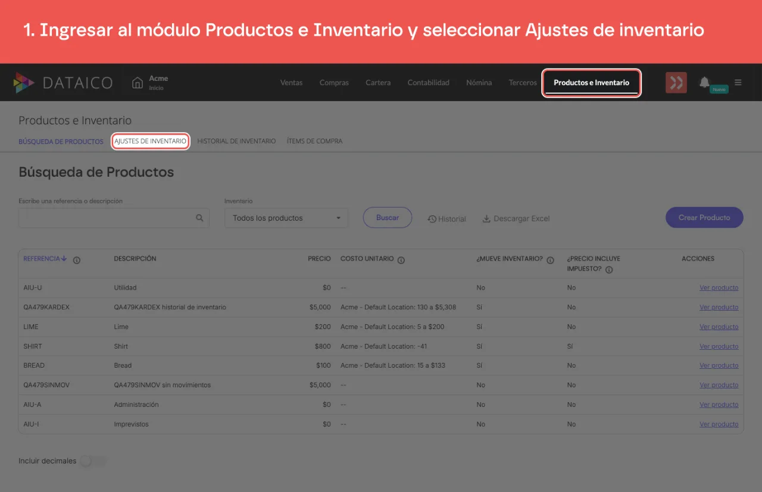Open the hamburger menu icon
This screenshot has height=492, width=762.
pyautogui.click(x=738, y=83)
